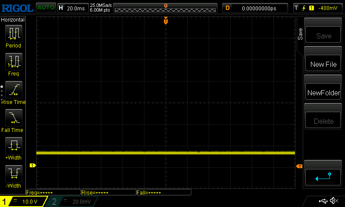The height and width of the screenshot is (207, 345).
Task: Click the Fall=***** measurement readout
Action: (x=164, y=192)
